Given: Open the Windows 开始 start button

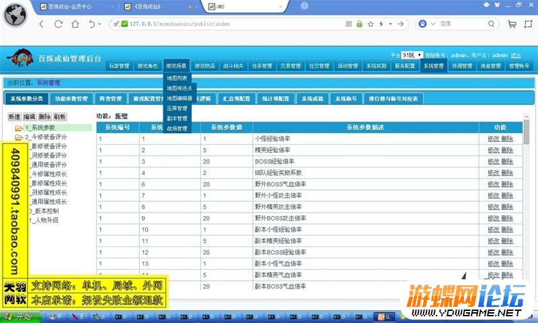Looking at the screenshot, I should tap(20, 316).
